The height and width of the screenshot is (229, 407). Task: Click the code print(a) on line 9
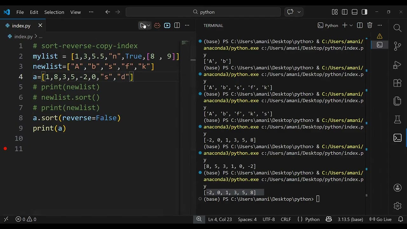click(x=49, y=128)
